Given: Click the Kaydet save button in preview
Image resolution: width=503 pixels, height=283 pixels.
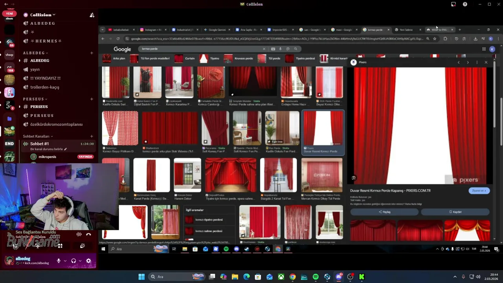Looking at the screenshot, I should click(x=455, y=212).
